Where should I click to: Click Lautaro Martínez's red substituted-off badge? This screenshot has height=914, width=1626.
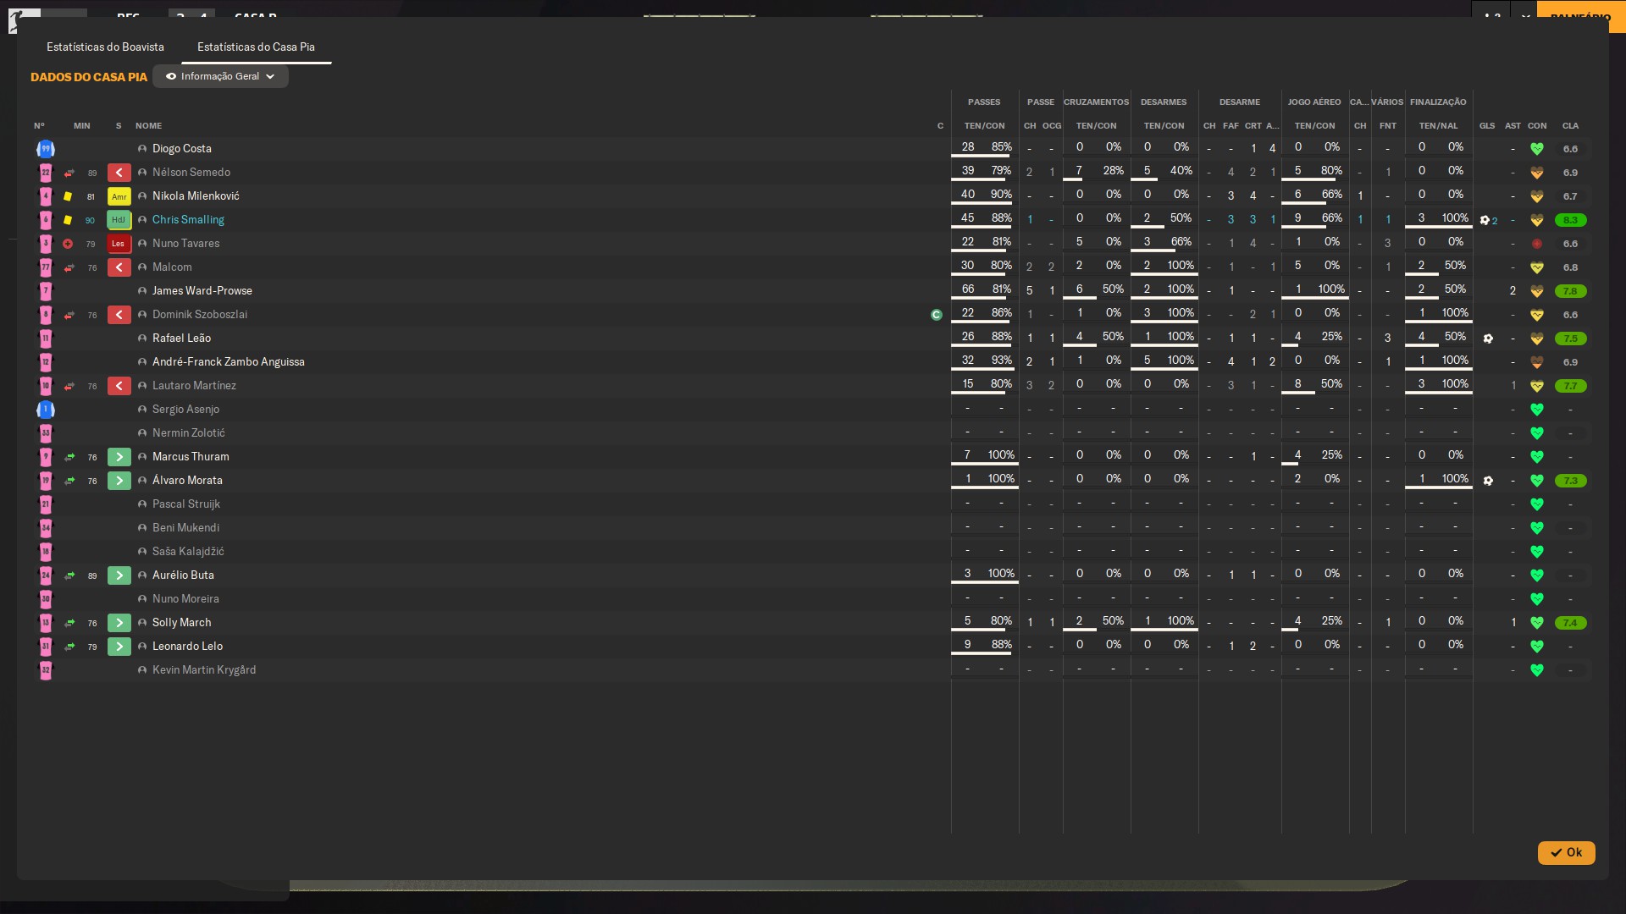[119, 386]
